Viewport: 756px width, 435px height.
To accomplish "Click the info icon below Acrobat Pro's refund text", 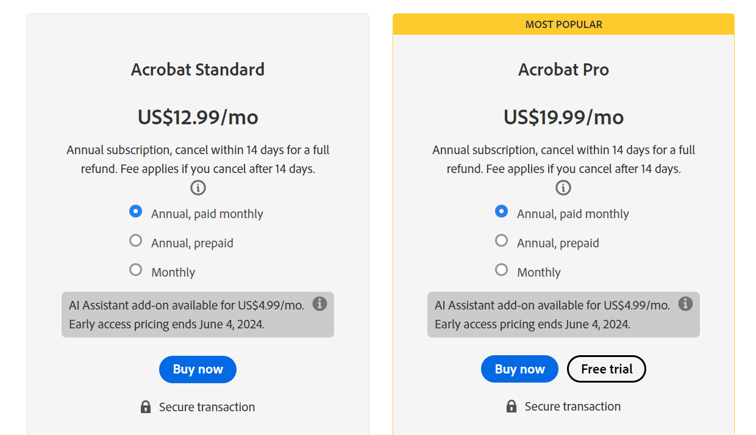I will (563, 188).
